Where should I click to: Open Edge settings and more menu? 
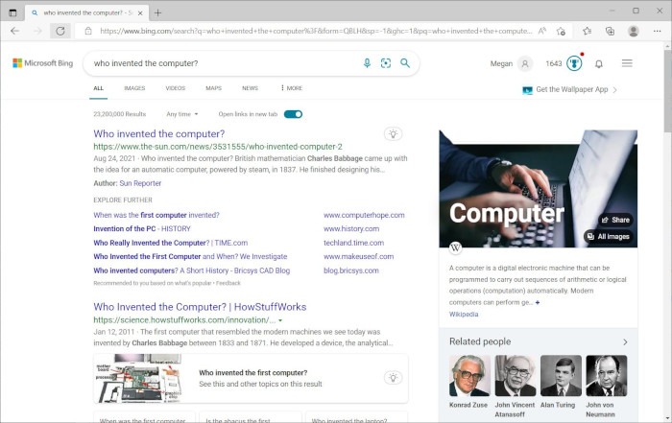(657, 31)
